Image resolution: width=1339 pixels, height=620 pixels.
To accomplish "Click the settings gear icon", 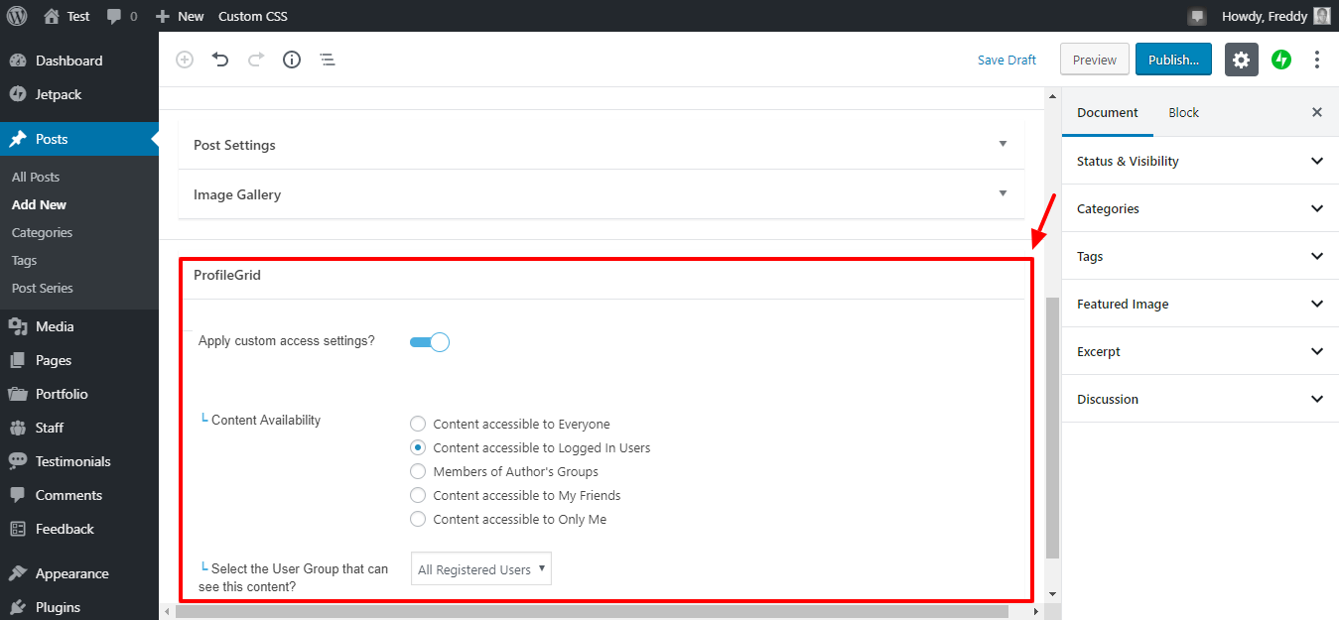I will click(x=1241, y=60).
